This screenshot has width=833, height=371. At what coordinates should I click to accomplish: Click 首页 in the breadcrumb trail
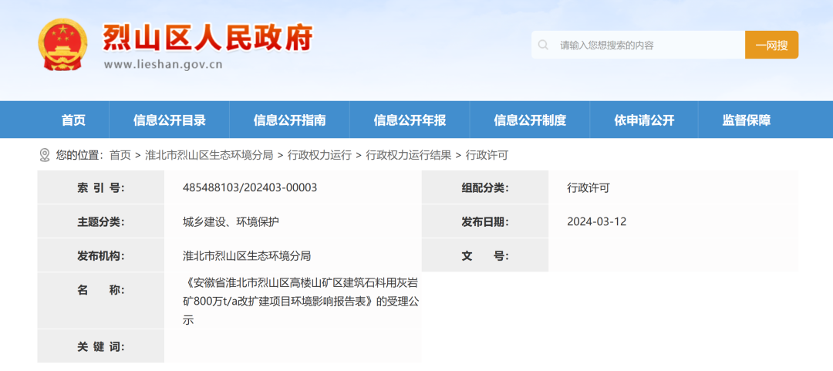point(120,155)
